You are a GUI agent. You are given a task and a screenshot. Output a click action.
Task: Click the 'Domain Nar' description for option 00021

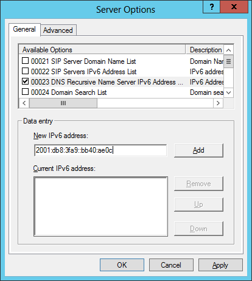206,61
